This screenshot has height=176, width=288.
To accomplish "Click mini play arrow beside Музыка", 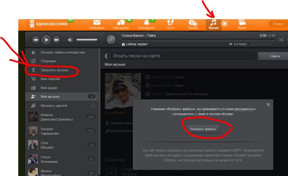I will (x=224, y=24).
